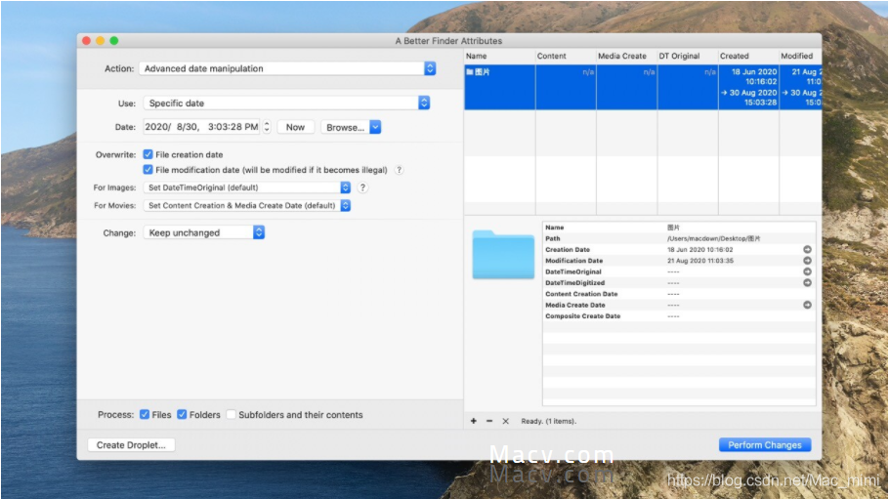Click arrow icon beside Creation Date
The height and width of the screenshot is (499, 889).
pos(807,250)
